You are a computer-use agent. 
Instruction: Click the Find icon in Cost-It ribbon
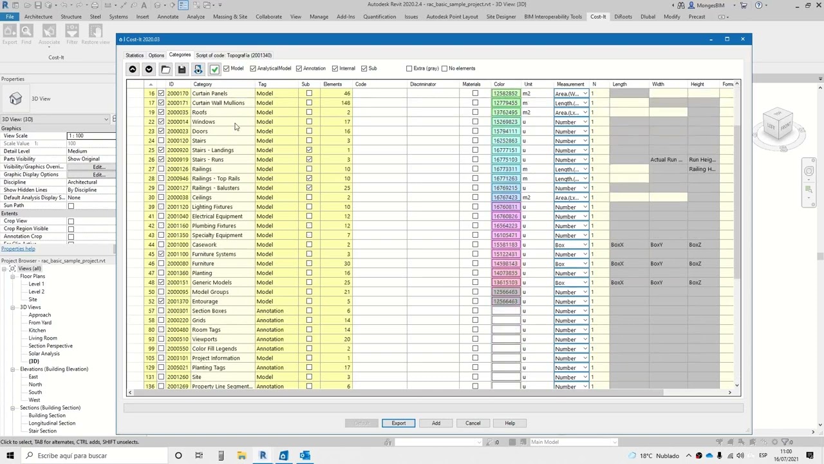[26, 31]
